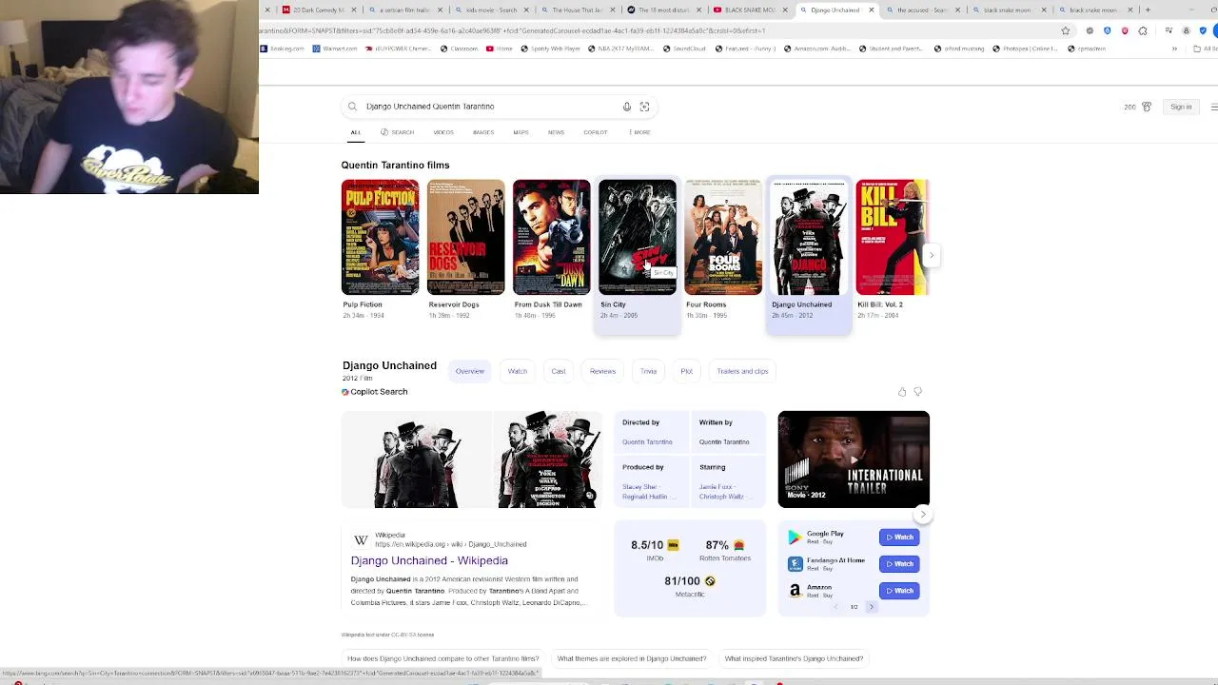The width and height of the screenshot is (1218, 685).
Task: Click 'What themes are explored' suggestion
Action: pos(632,658)
